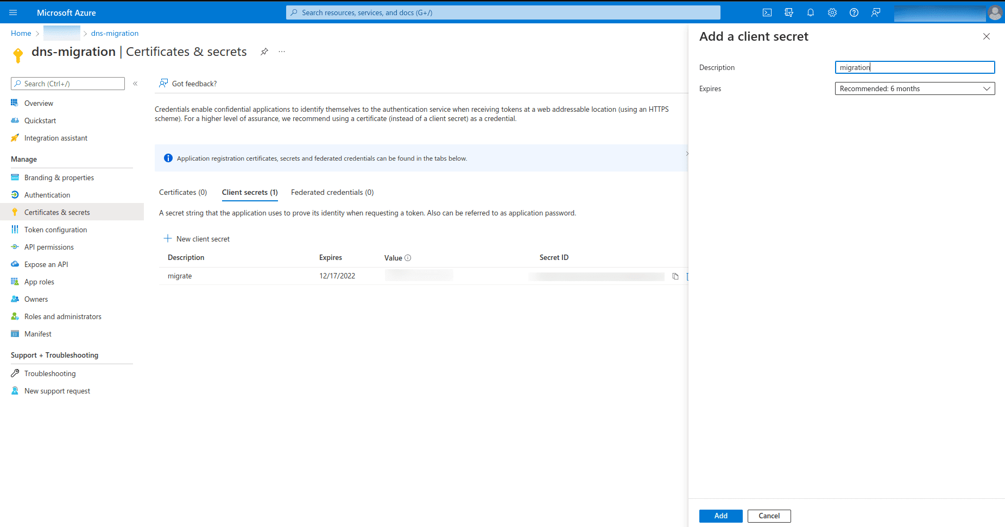Go to Home via breadcrumb
Viewport: 1005px width, 527px height.
coord(21,33)
